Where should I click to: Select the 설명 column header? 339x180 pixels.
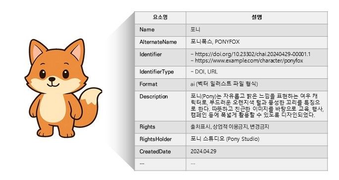coord(257,17)
